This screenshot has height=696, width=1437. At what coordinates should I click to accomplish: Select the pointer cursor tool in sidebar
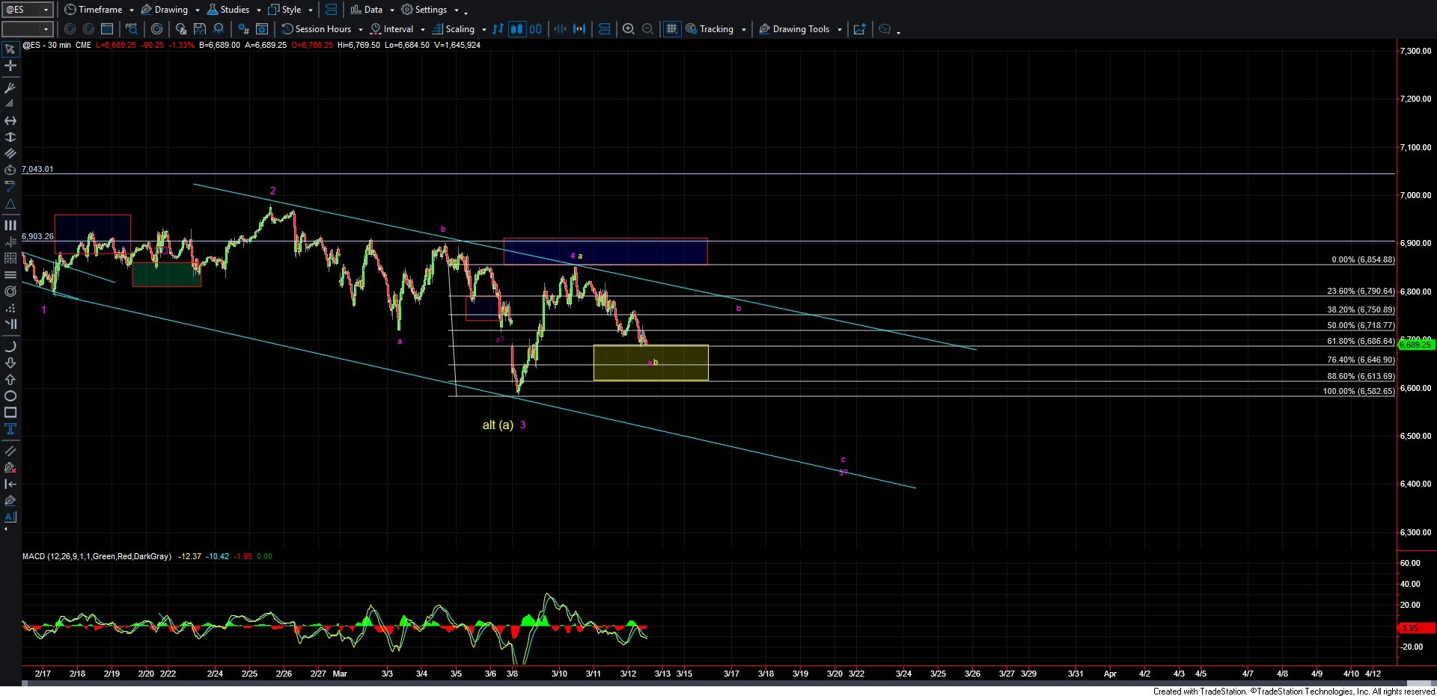(x=10, y=49)
